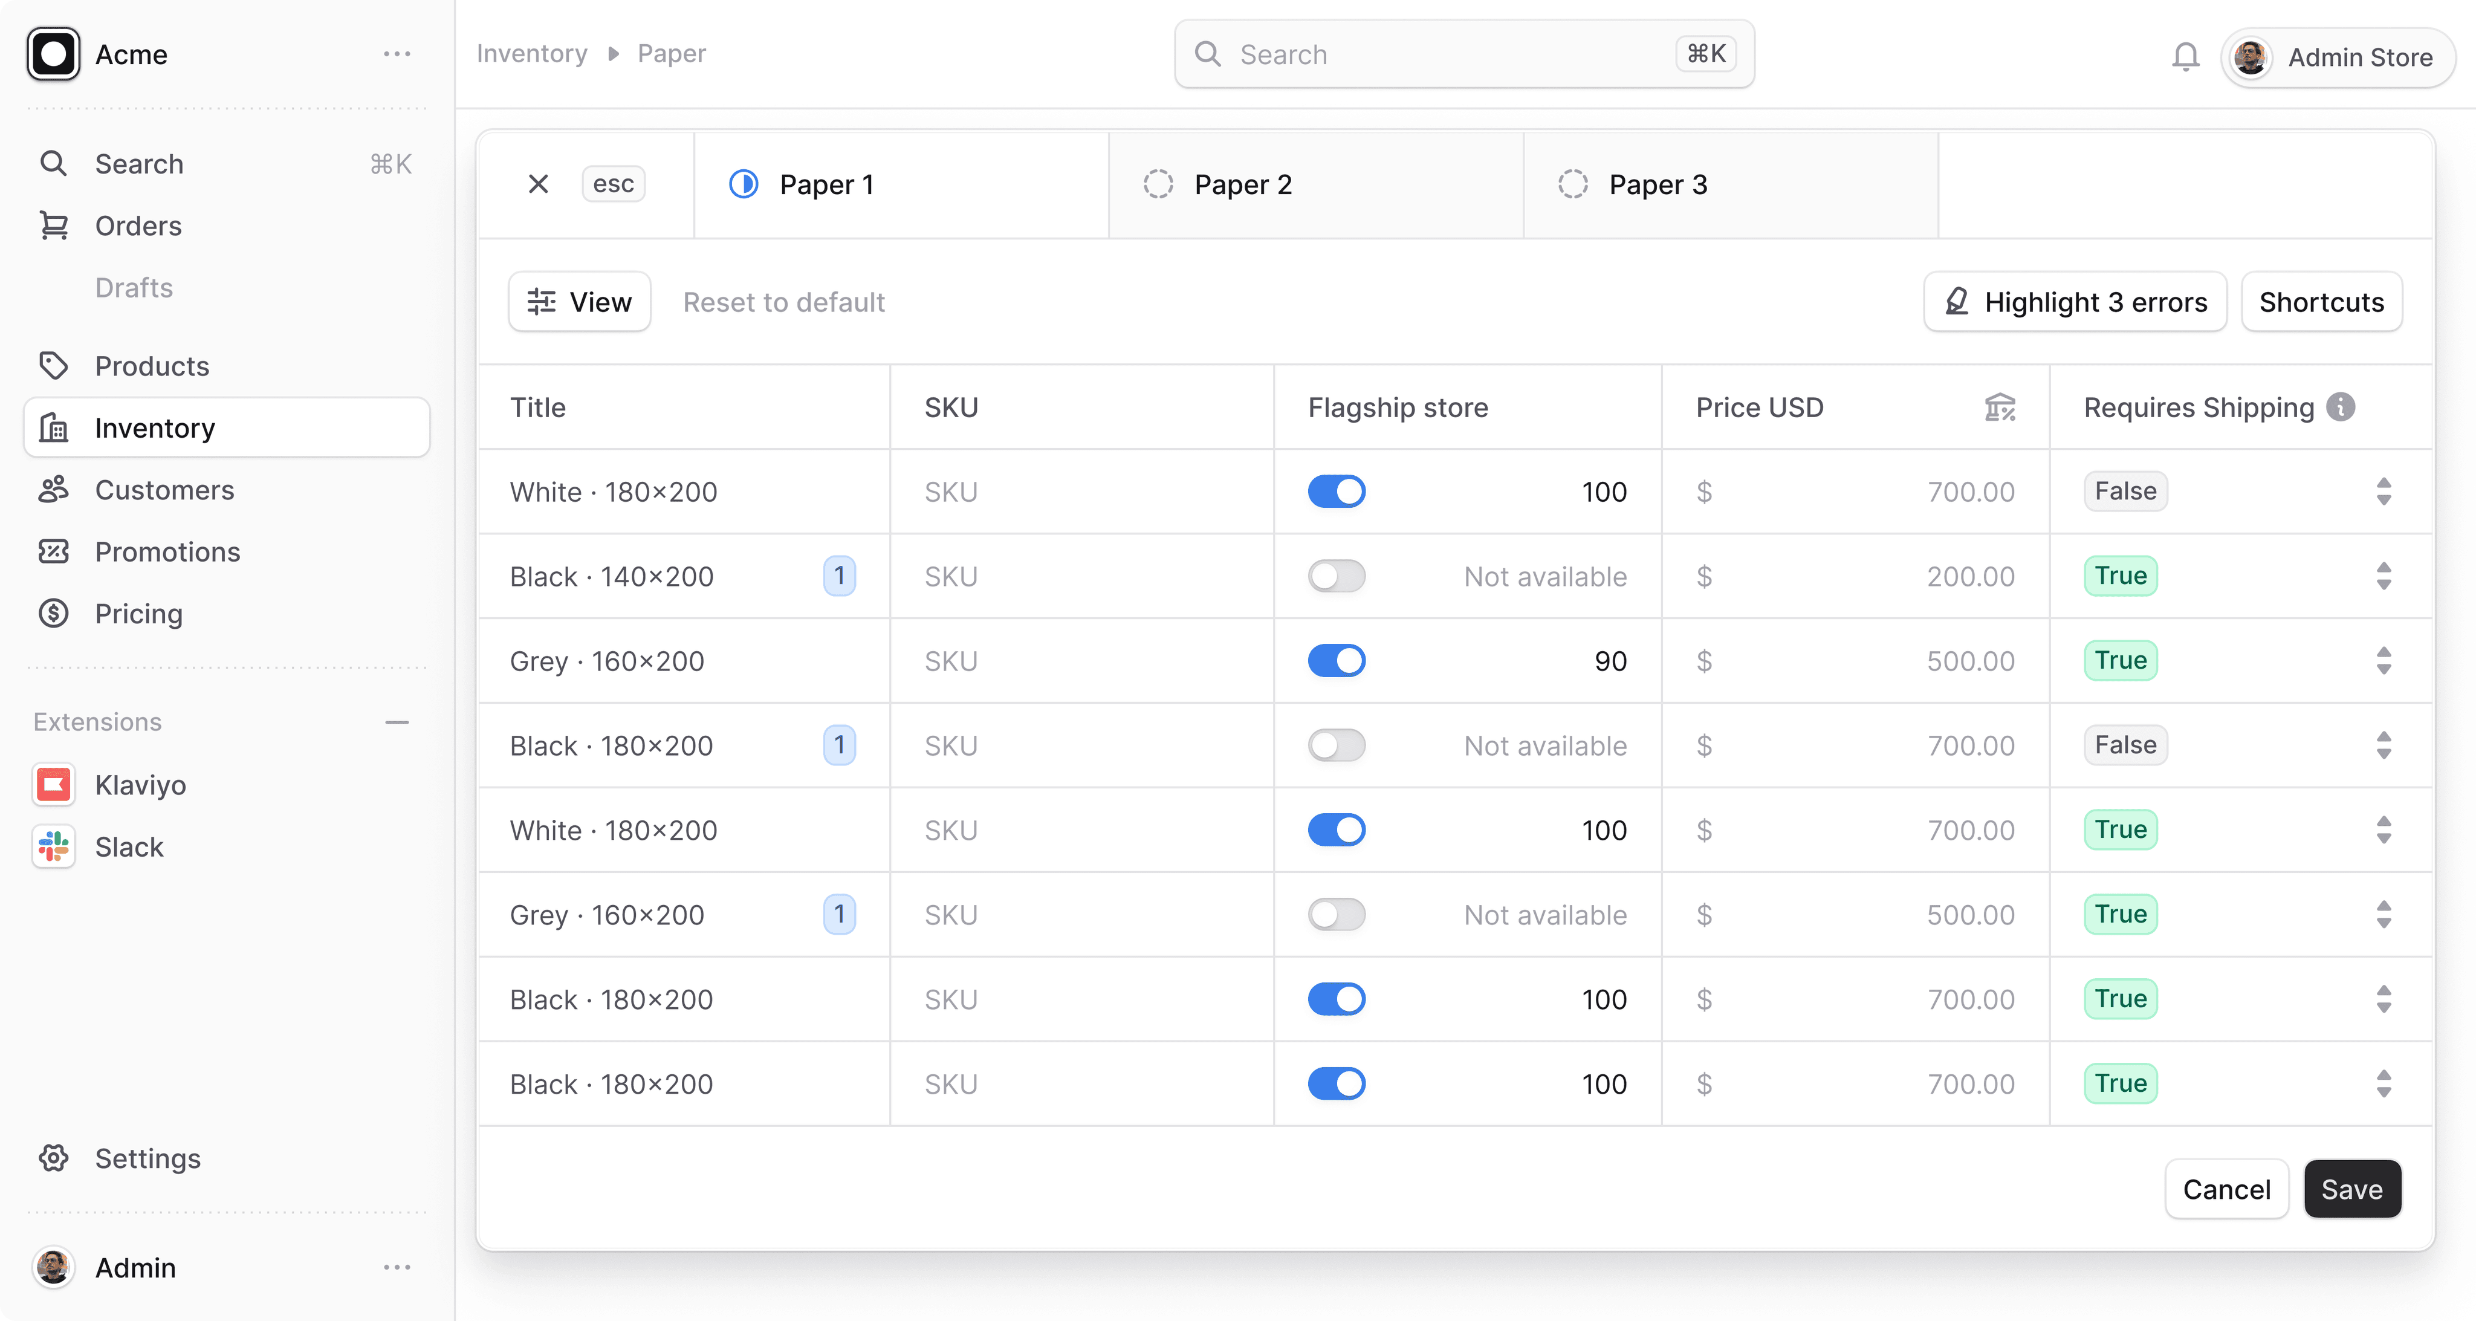This screenshot has height=1321, width=2476.
Task: Go to Promotions in the sidebar
Action: point(167,552)
